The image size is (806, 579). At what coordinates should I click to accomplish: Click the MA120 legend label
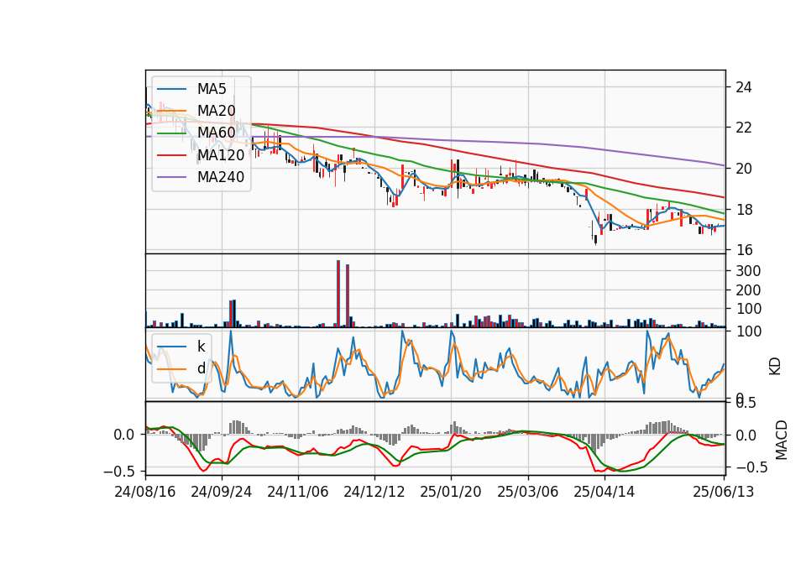pos(221,155)
